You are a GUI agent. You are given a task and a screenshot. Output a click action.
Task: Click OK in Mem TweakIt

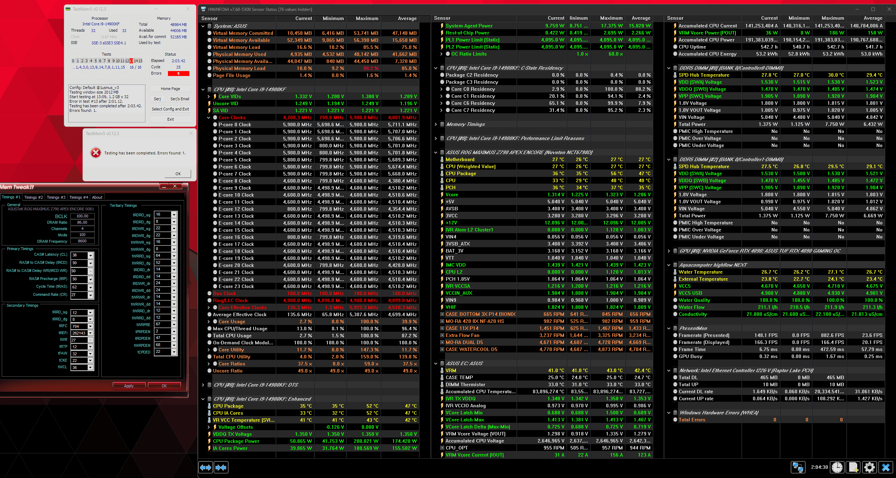[x=164, y=386]
